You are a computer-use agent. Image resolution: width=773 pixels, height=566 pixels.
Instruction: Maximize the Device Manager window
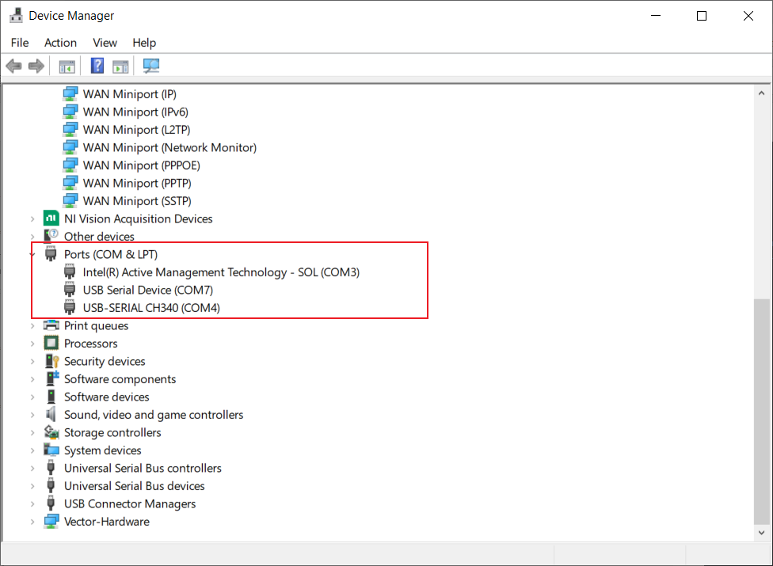702,16
